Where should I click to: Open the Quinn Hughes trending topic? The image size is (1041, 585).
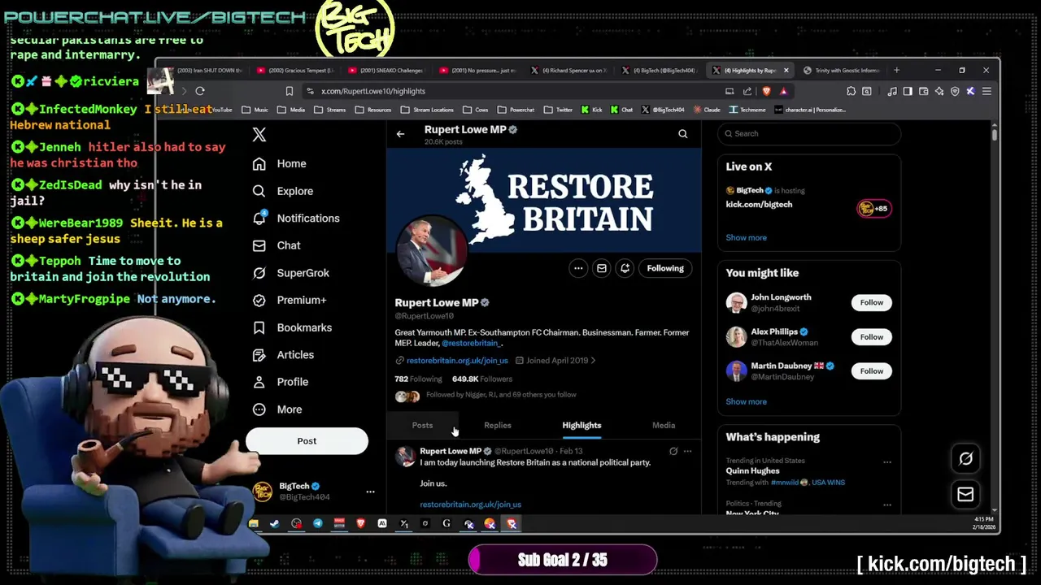pos(752,471)
